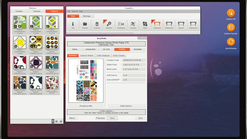This screenshot has height=139, width=247.
Task: Click the Disable profile button
Action: tap(86, 106)
